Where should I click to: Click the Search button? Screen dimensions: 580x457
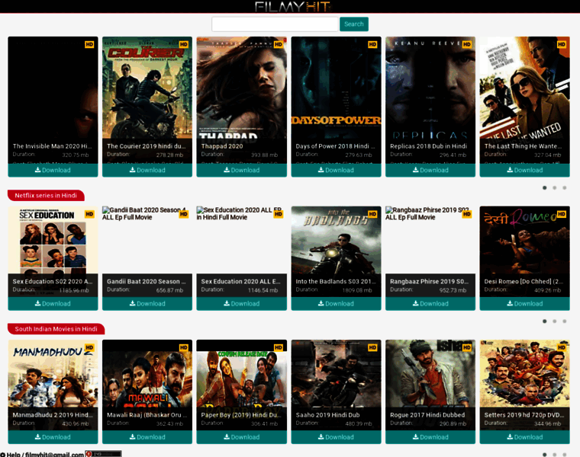[x=354, y=24]
